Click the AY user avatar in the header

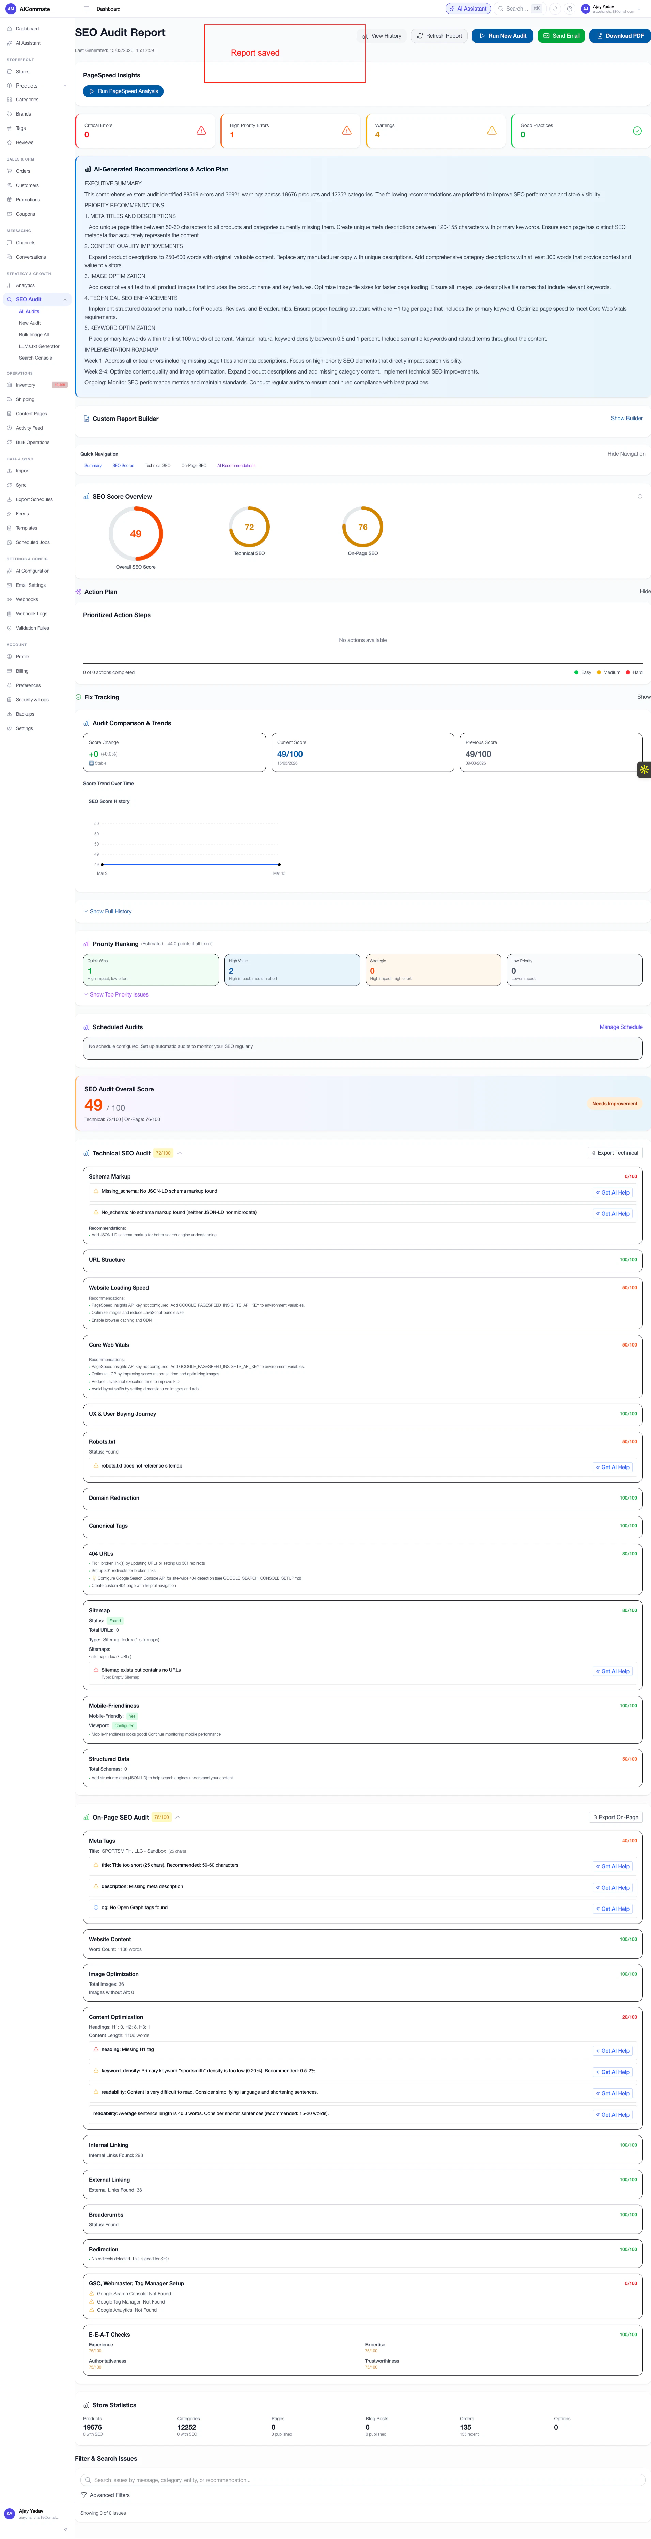click(x=585, y=9)
